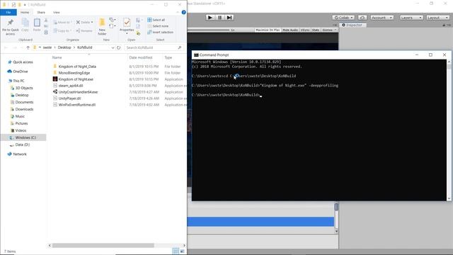This screenshot has height=255, width=453.
Task: Click the Date modified column header
Action: click(141, 57)
